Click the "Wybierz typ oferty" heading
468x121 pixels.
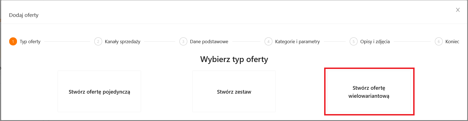(234, 59)
